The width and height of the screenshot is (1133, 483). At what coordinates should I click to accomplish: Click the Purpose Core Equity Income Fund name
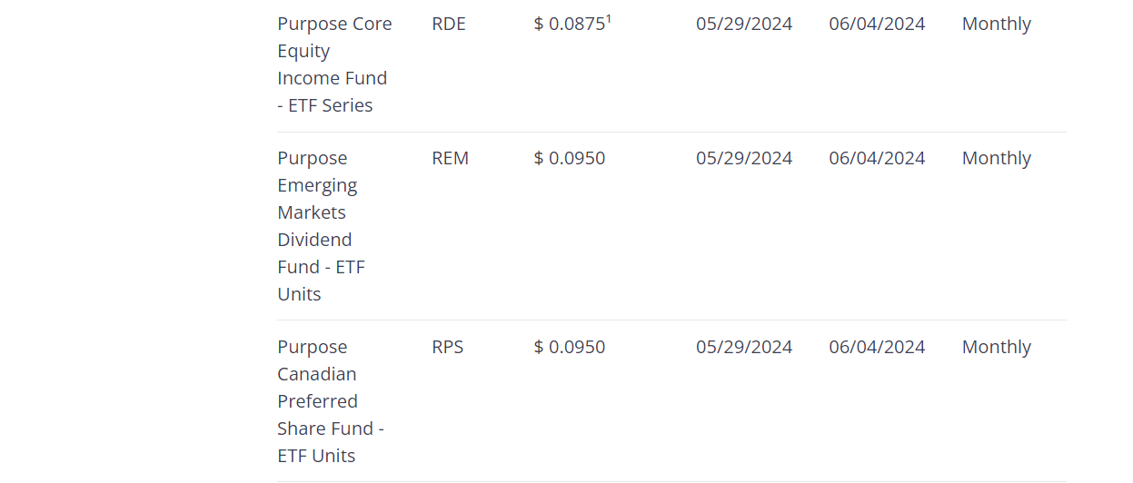334,64
